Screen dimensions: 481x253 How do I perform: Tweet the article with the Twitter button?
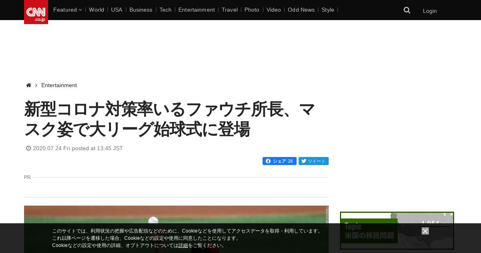[x=313, y=161]
